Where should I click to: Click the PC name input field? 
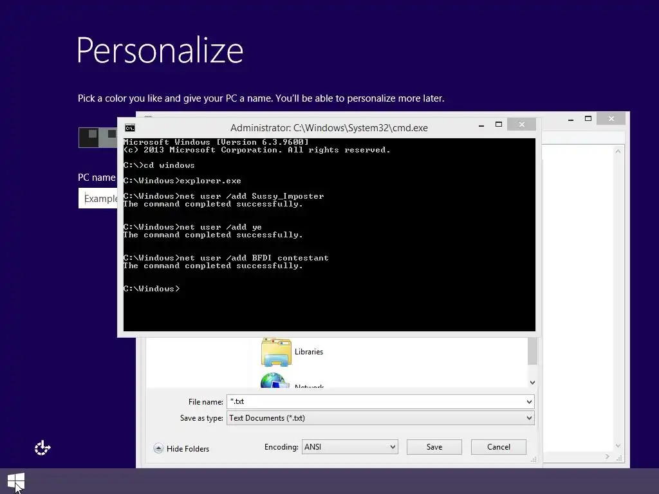(98, 198)
